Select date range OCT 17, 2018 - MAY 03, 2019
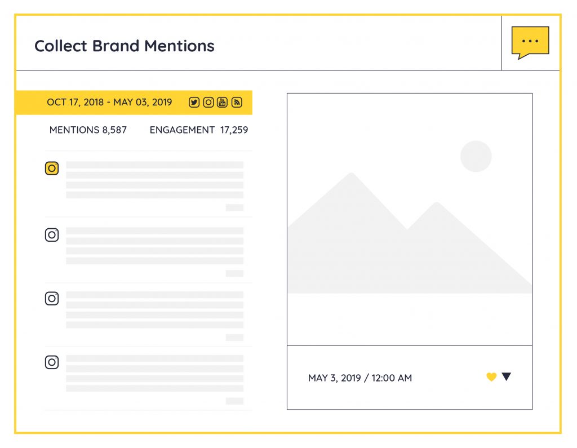 (109, 103)
